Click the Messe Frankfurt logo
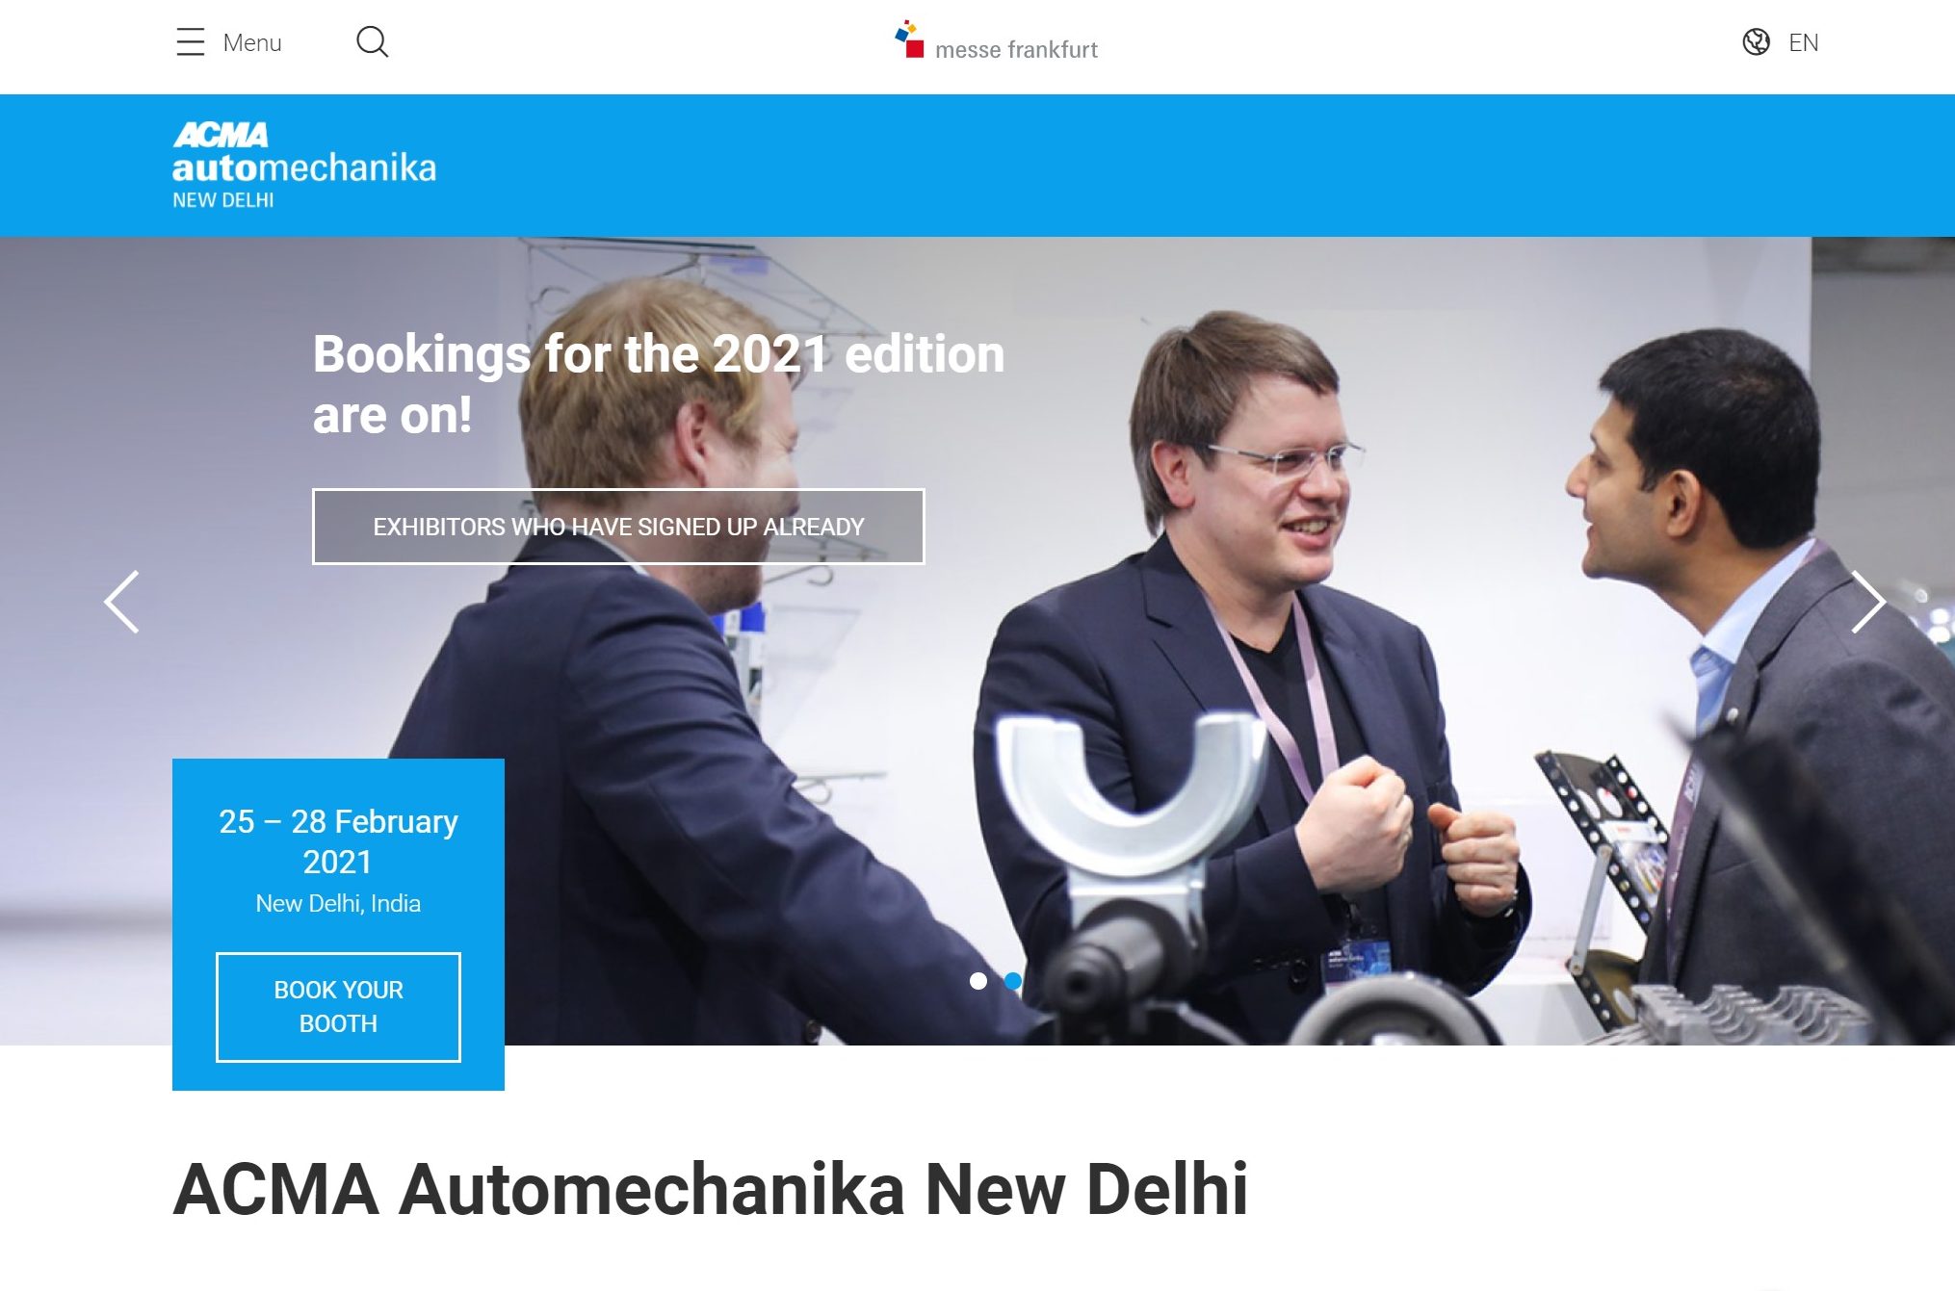Viewport: 1955px width, 1291px height. pos(996,42)
